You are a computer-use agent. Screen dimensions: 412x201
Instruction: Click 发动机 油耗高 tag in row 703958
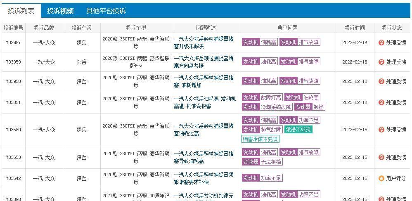[x=260, y=81]
